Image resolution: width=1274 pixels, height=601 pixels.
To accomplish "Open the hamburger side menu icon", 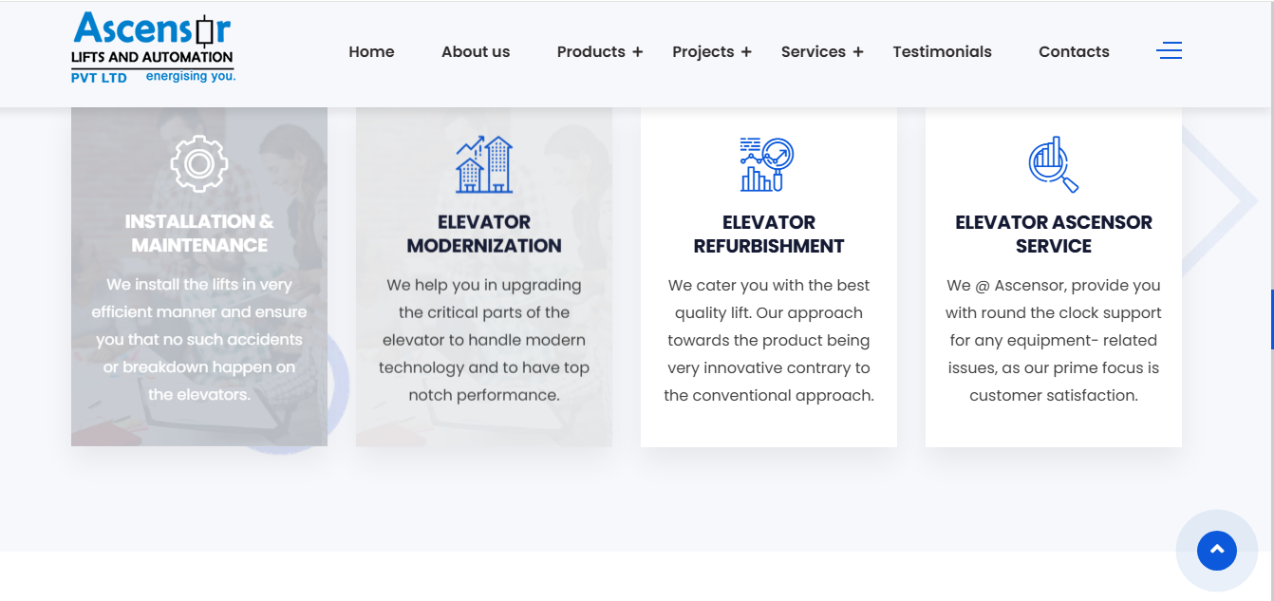I will pos(1169,51).
